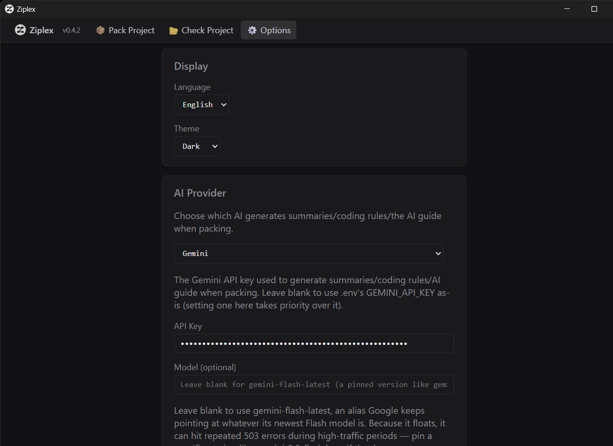This screenshot has height=446, width=613.
Task: Click the Pack Project box icon
Action: point(100,30)
